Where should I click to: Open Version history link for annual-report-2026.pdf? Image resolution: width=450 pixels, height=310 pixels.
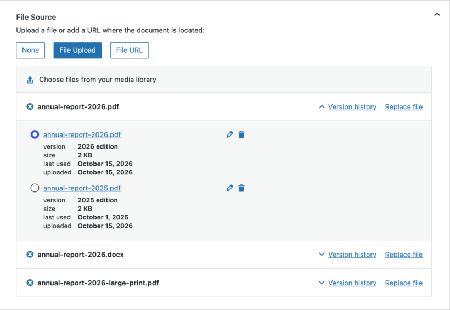click(352, 107)
